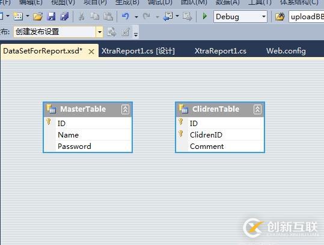This screenshot has width=324, height=245.
Task: Undo the last action
Action: (126, 16)
